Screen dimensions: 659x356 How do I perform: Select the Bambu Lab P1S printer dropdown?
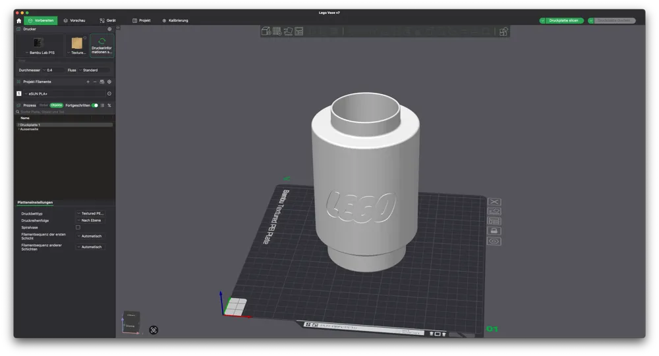click(x=40, y=46)
